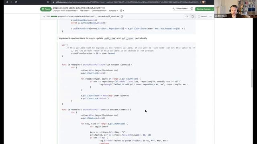Click the async-update-artifact markdown file path
The height and width of the screenshot is (144, 257).
click(89, 16)
